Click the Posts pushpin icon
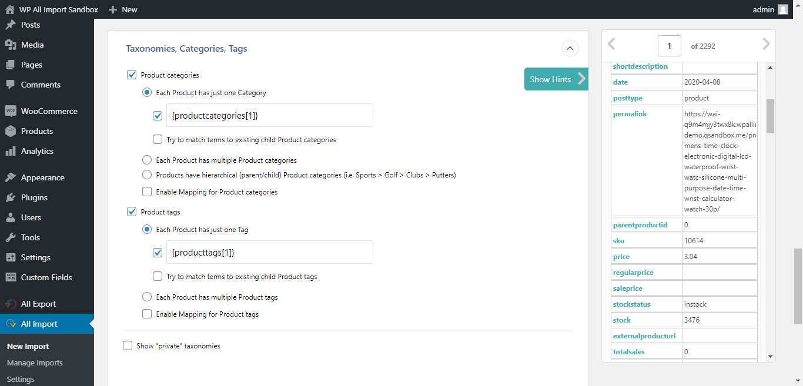Image resolution: width=803 pixels, height=386 pixels. click(10, 25)
